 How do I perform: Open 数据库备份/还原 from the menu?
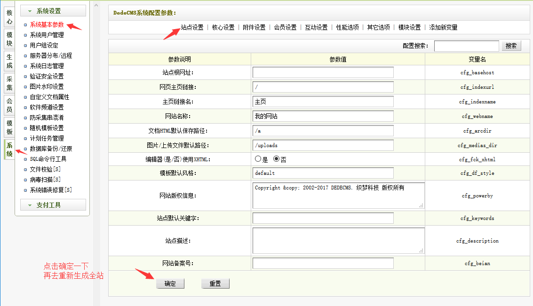(x=50, y=148)
